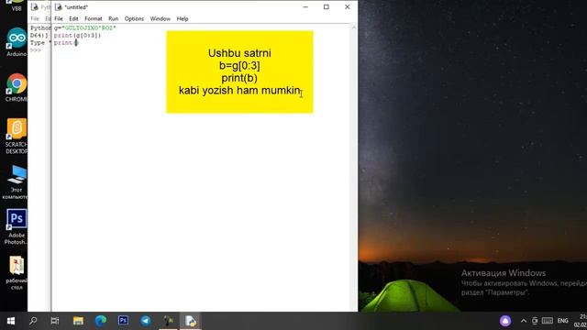Place cursor on line print(g[0:3])

tap(77, 36)
